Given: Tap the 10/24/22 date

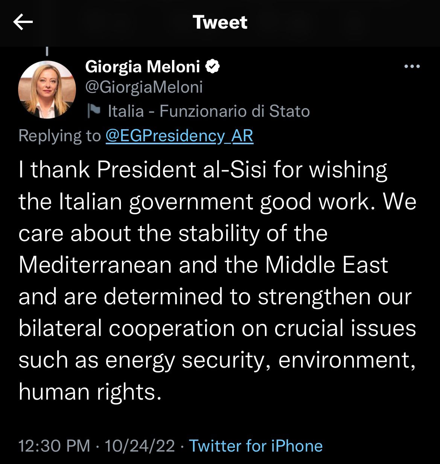Looking at the screenshot, I should coord(140,446).
